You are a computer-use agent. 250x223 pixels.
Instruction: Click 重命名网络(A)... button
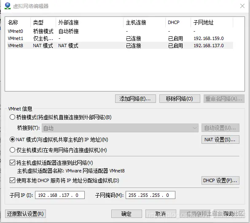224,99
